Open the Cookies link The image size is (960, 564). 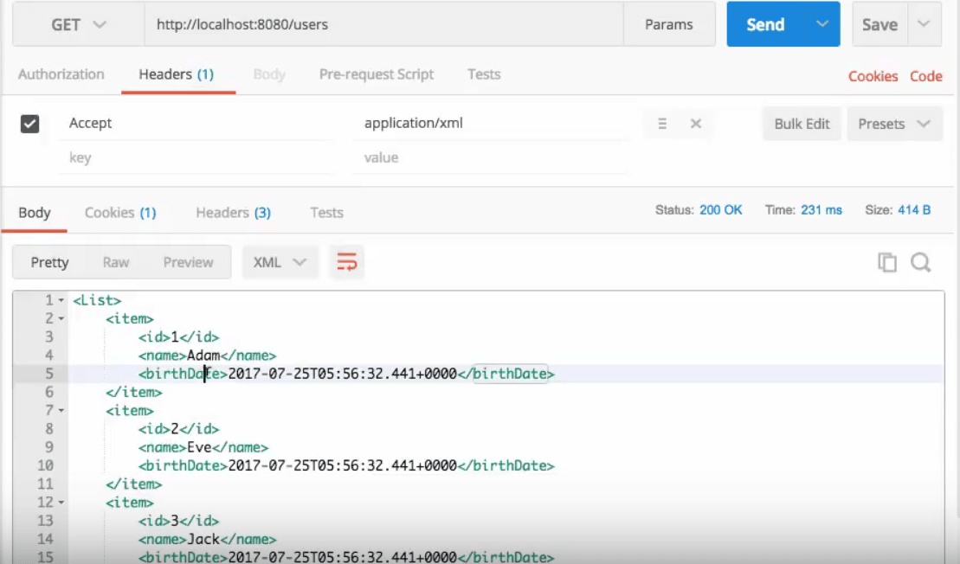coord(873,76)
